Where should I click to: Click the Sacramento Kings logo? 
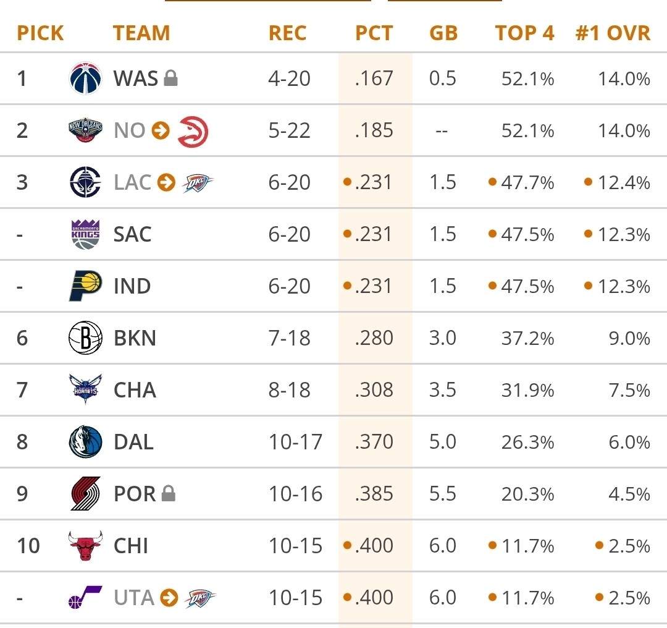click(85, 234)
